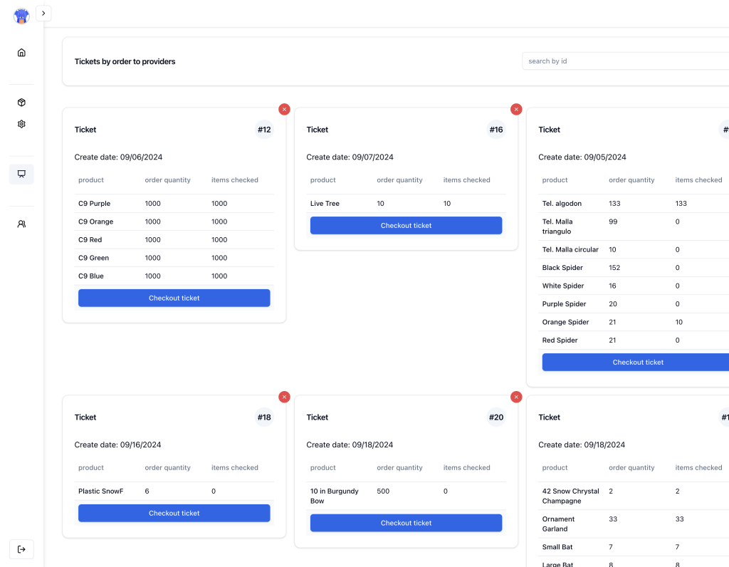
Task: Delete ticket #12 with red X
Action: (285, 109)
